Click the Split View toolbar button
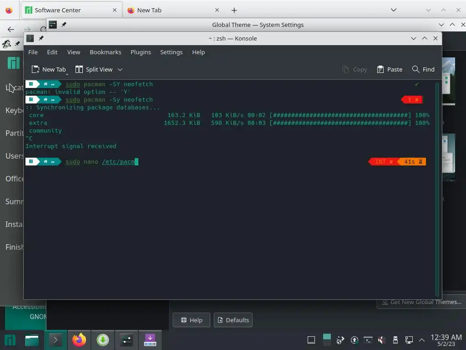 pyautogui.click(x=94, y=69)
